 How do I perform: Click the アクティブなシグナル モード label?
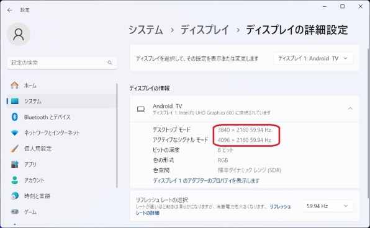pos(180,139)
